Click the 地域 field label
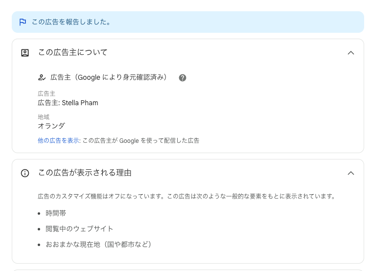 44,117
